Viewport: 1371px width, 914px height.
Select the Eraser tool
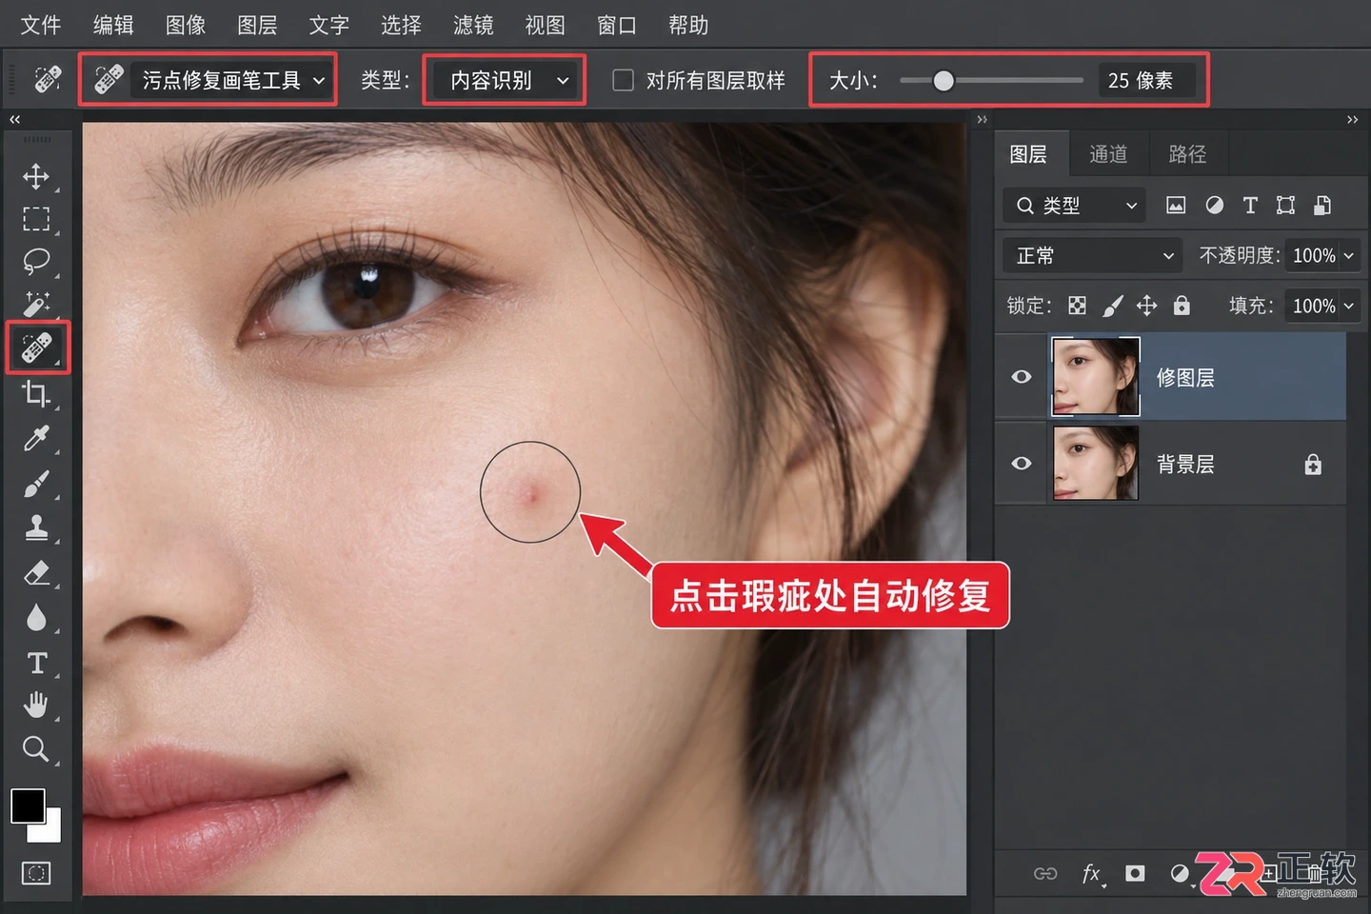point(36,572)
